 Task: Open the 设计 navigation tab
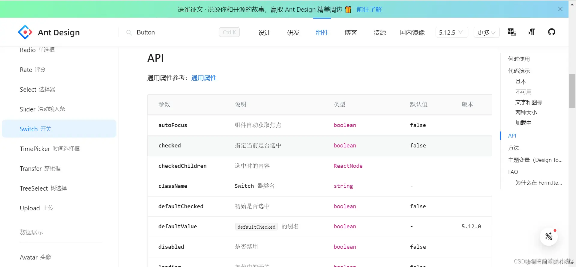click(264, 32)
